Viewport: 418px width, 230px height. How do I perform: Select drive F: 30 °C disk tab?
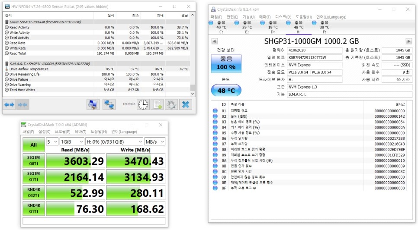click(x=324, y=27)
